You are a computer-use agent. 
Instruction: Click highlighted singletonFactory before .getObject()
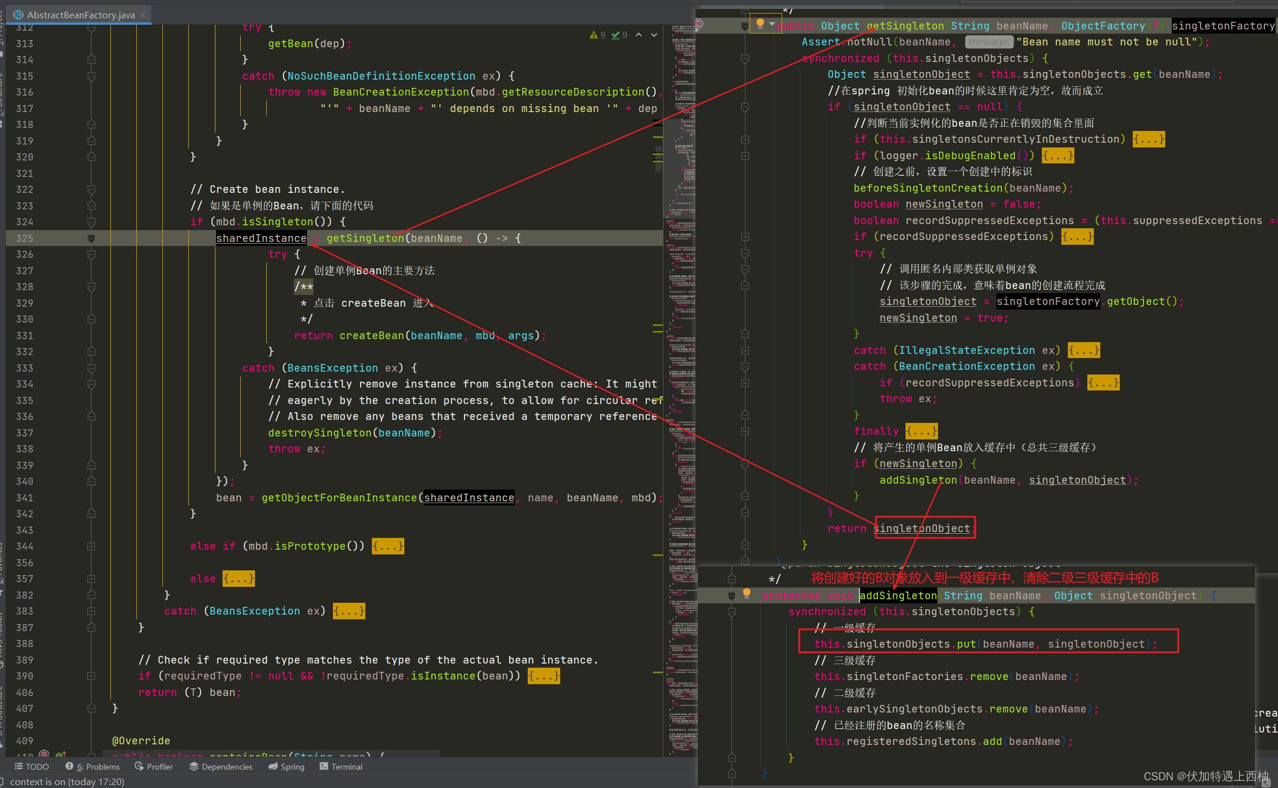tap(1048, 301)
